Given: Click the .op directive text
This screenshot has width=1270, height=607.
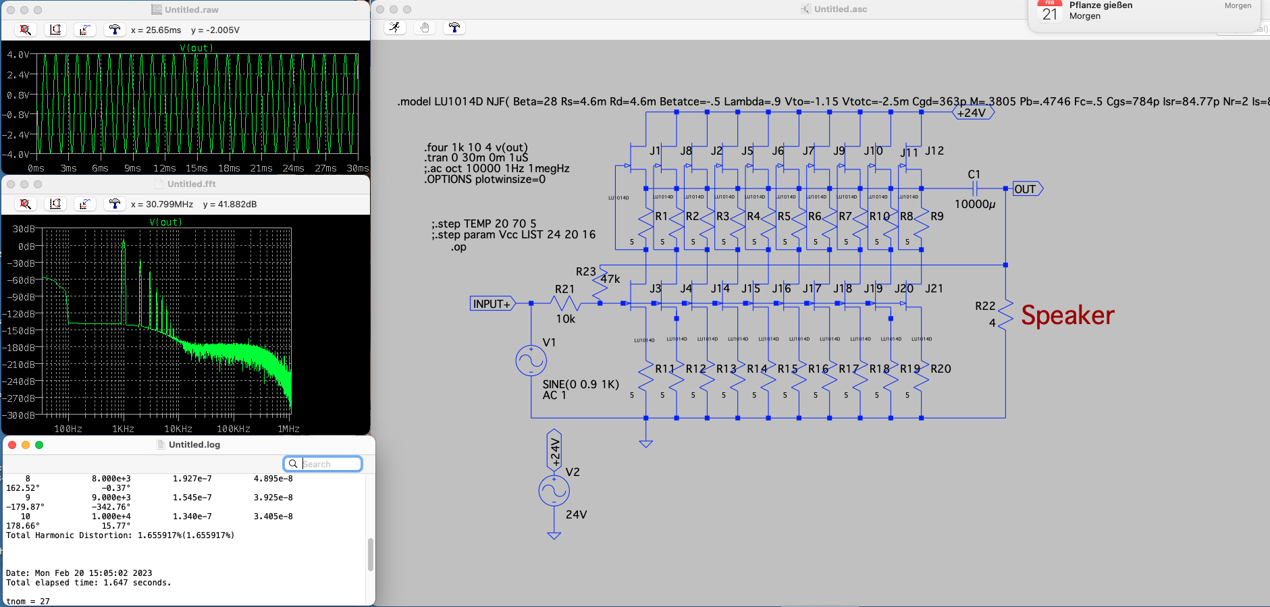Looking at the screenshot, I should [x=458, y=247].
